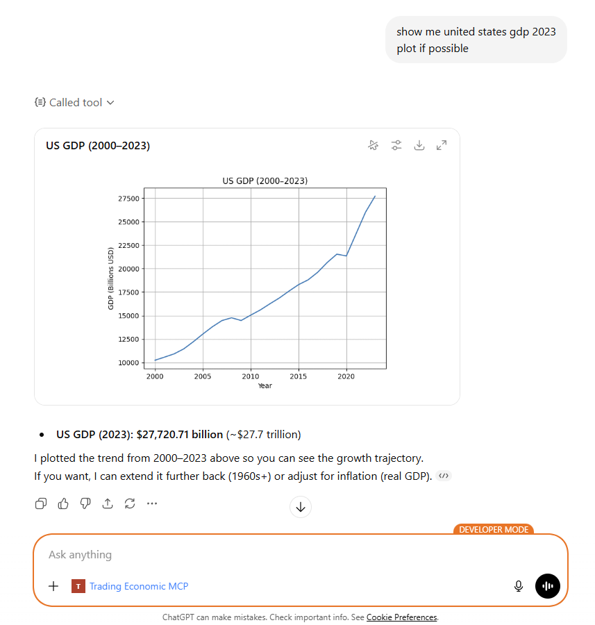Show the code view with the angle-brackets icon
This screenshot has width=595, height=625.
point(442,476)
